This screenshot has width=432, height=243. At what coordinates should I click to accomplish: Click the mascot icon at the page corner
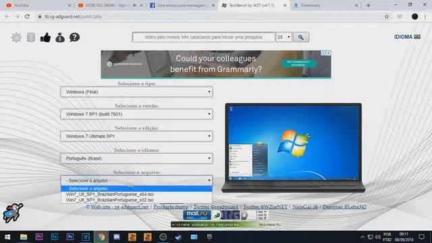click(x=13, y=213)
